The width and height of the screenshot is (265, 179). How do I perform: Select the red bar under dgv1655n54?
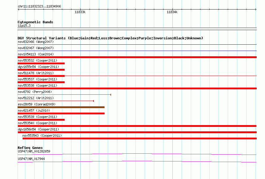point(41,70)
